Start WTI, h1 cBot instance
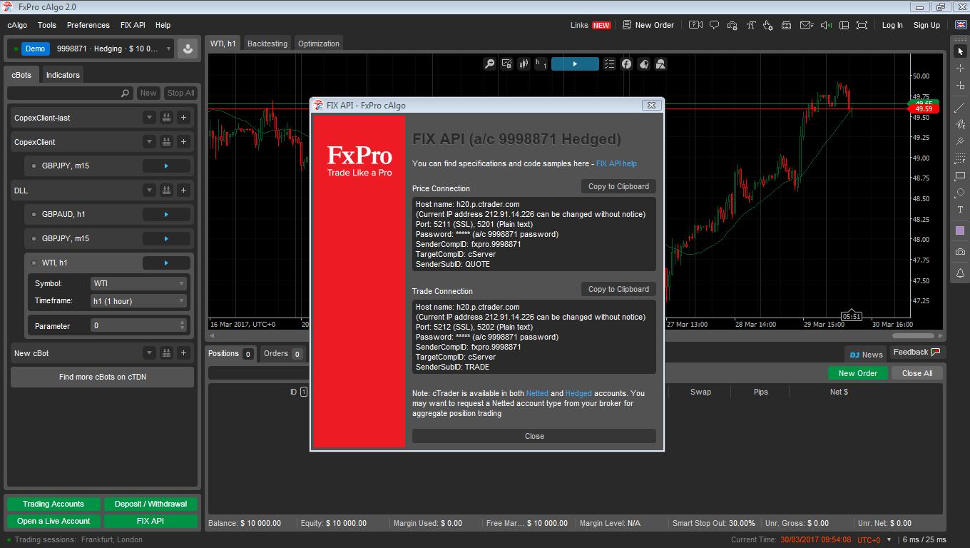 tap(166, 263)
